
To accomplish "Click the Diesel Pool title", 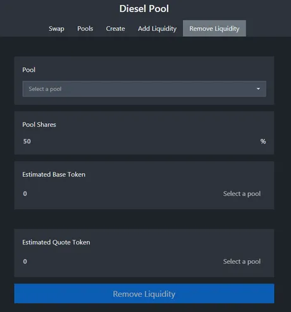I will [x=144, y=9].
